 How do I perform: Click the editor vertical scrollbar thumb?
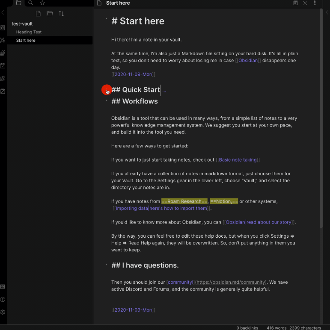[x=321, y=118]
